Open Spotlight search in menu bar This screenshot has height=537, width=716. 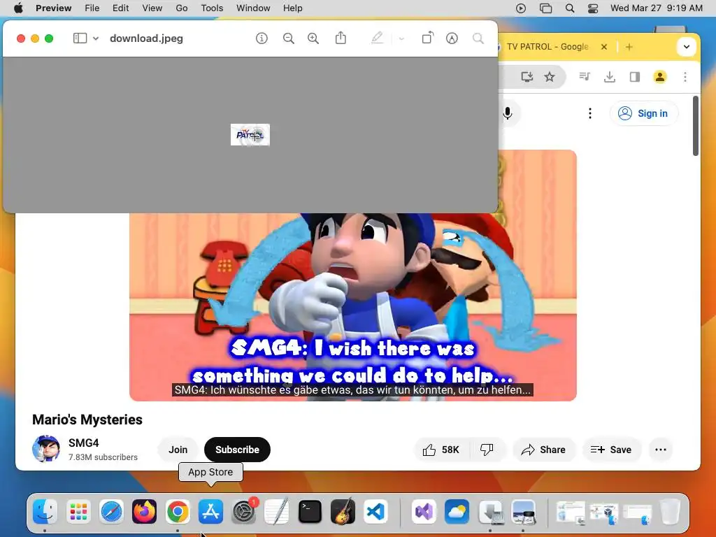[569, 8]
